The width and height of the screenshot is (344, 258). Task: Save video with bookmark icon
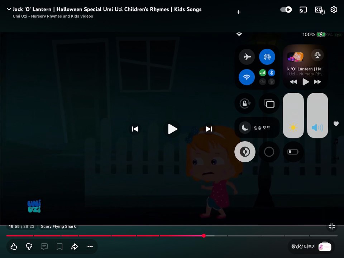click(59, 247)
